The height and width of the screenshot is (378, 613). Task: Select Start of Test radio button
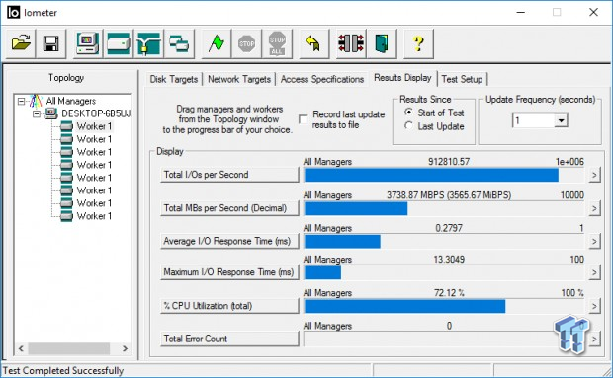408,113
